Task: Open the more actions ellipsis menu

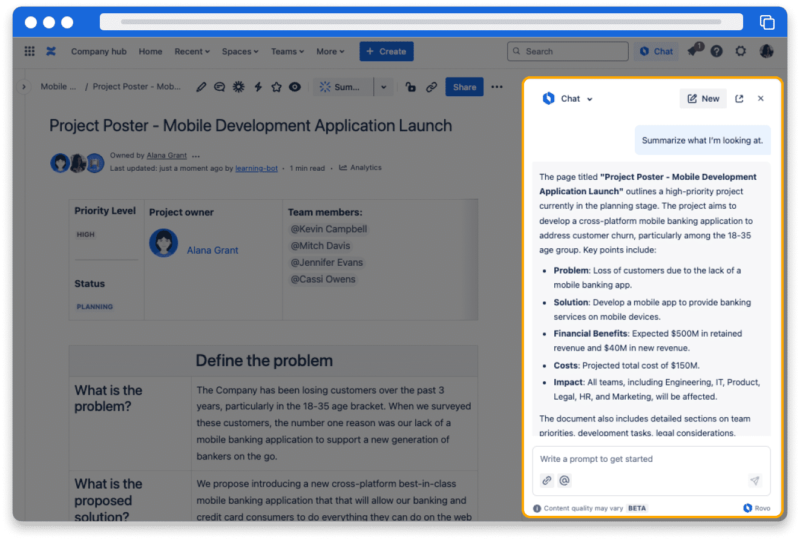Action: (497, 87)
